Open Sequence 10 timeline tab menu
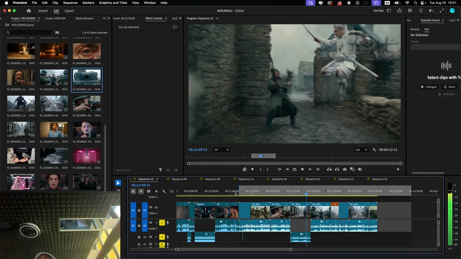The width and height of the screenshot is (461, 259). point(157,179)
